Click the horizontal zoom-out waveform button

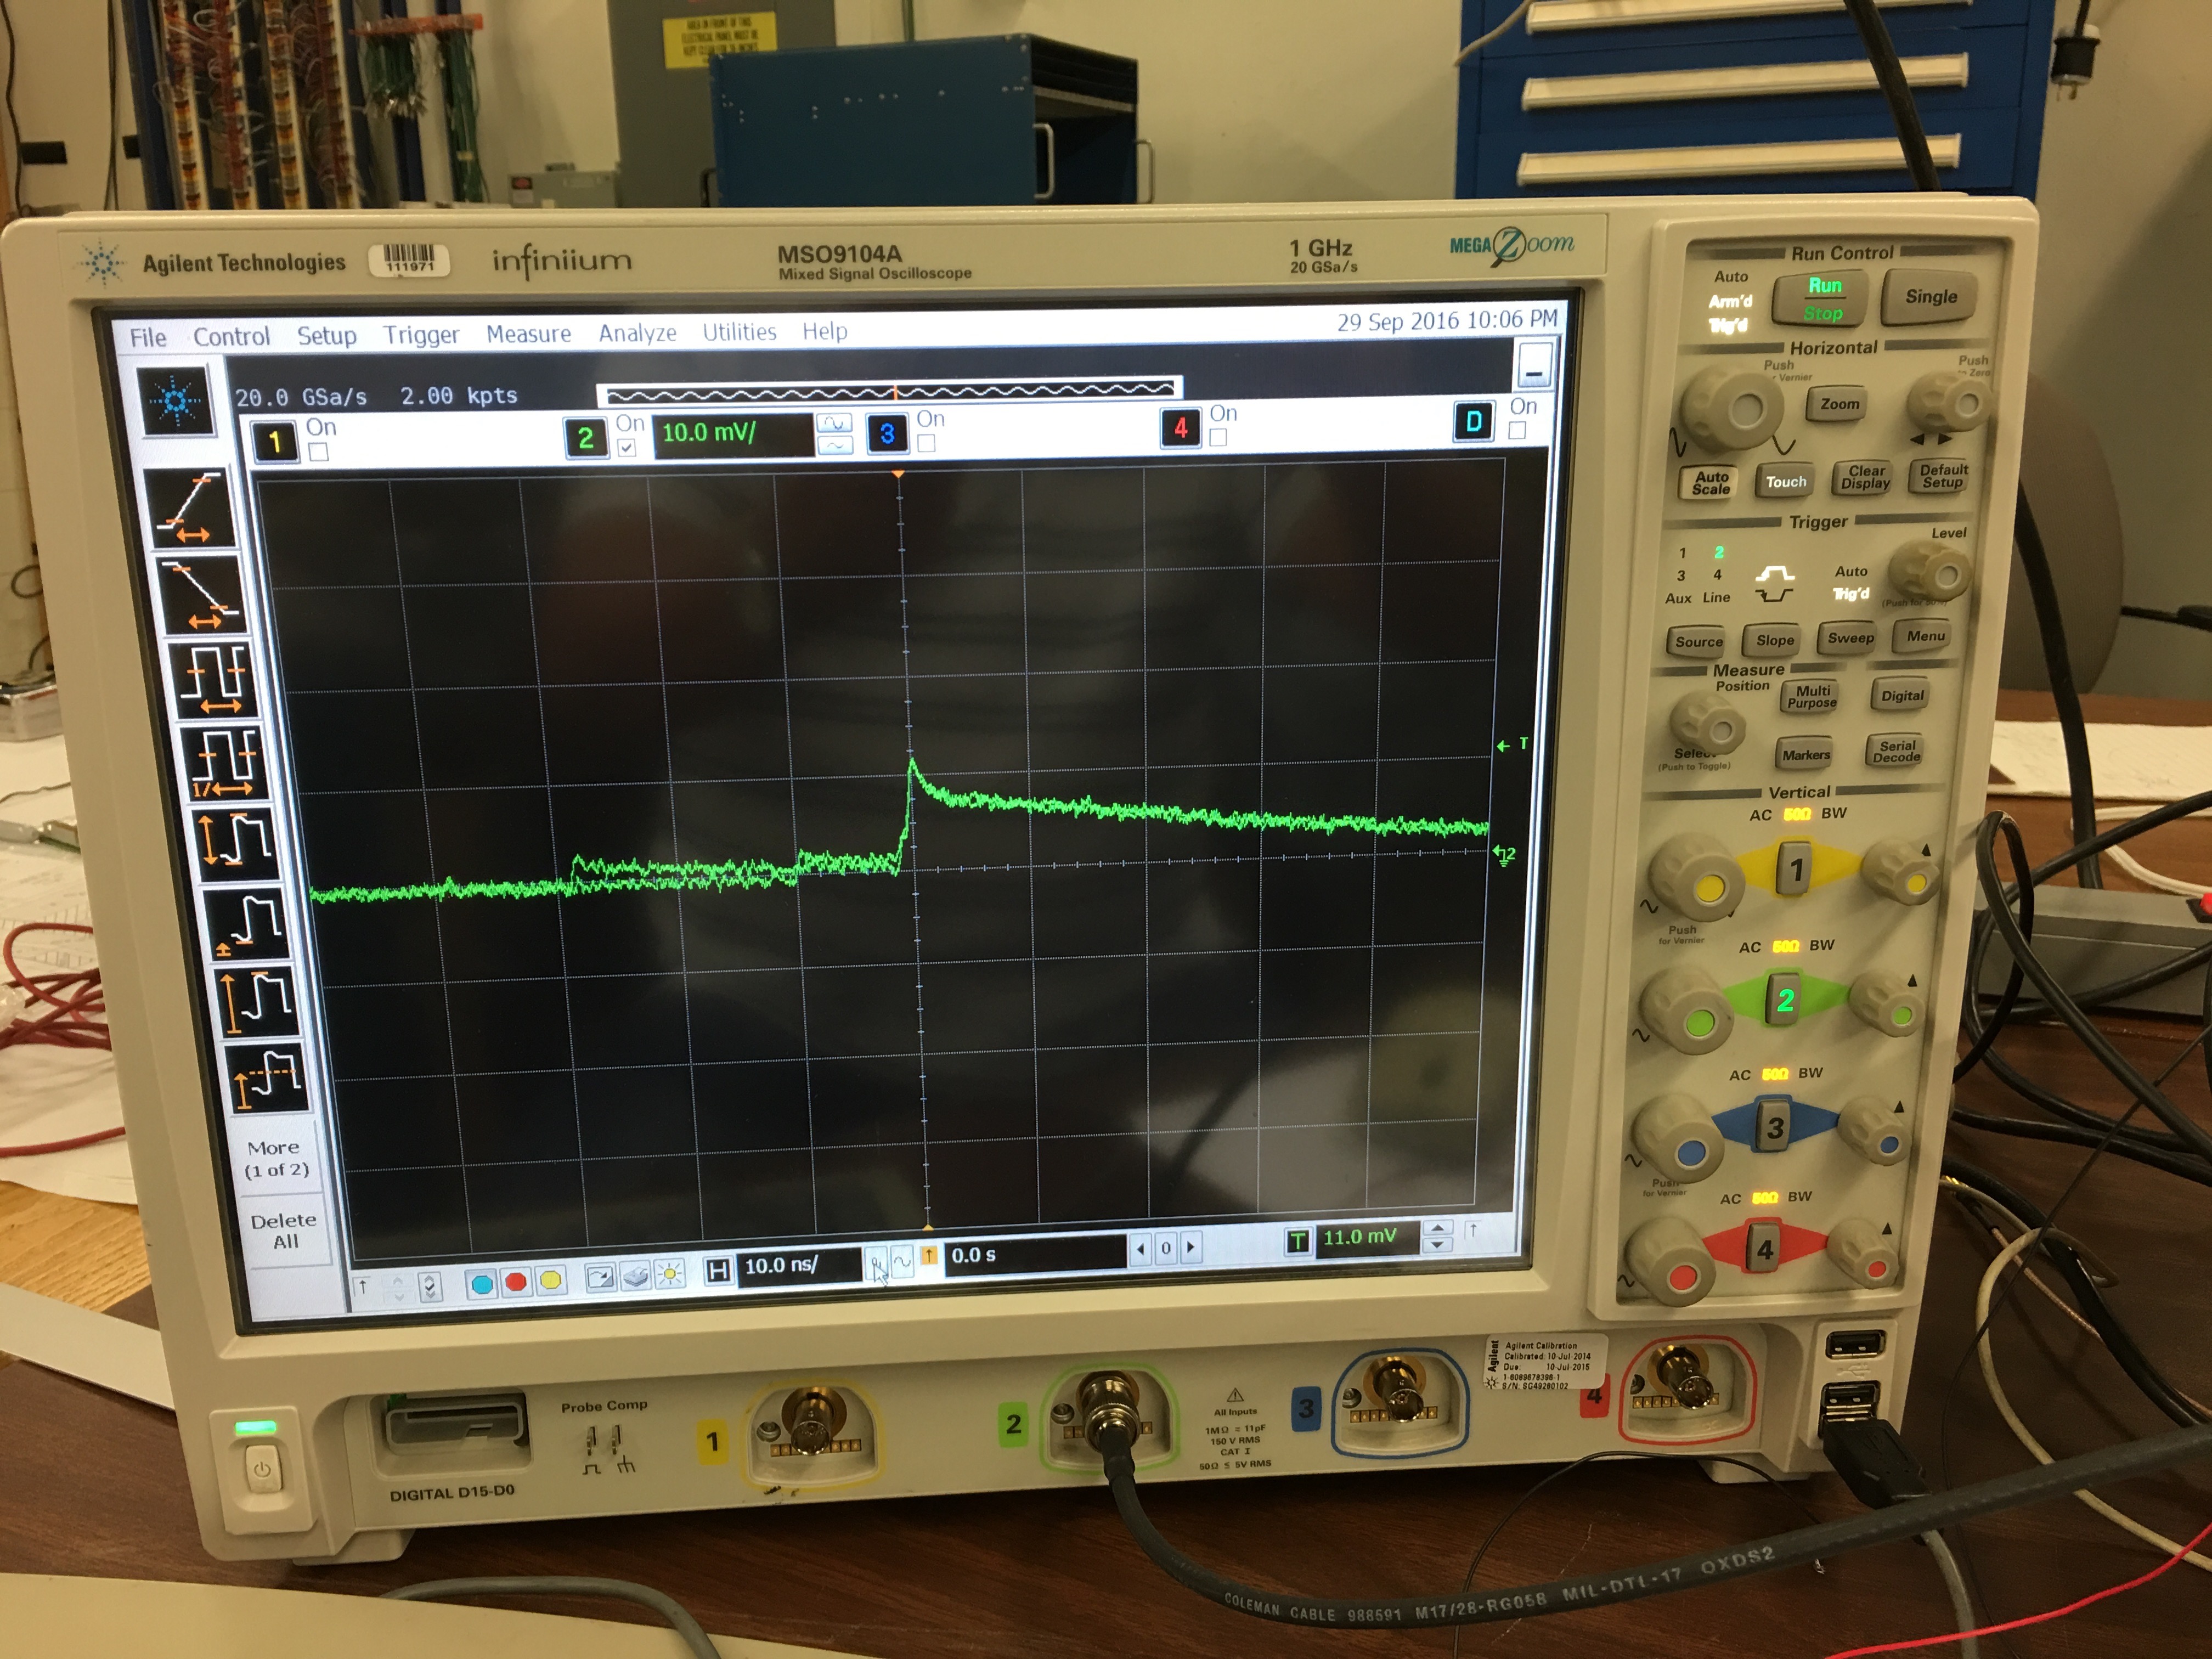click(x=902, y=1262)
